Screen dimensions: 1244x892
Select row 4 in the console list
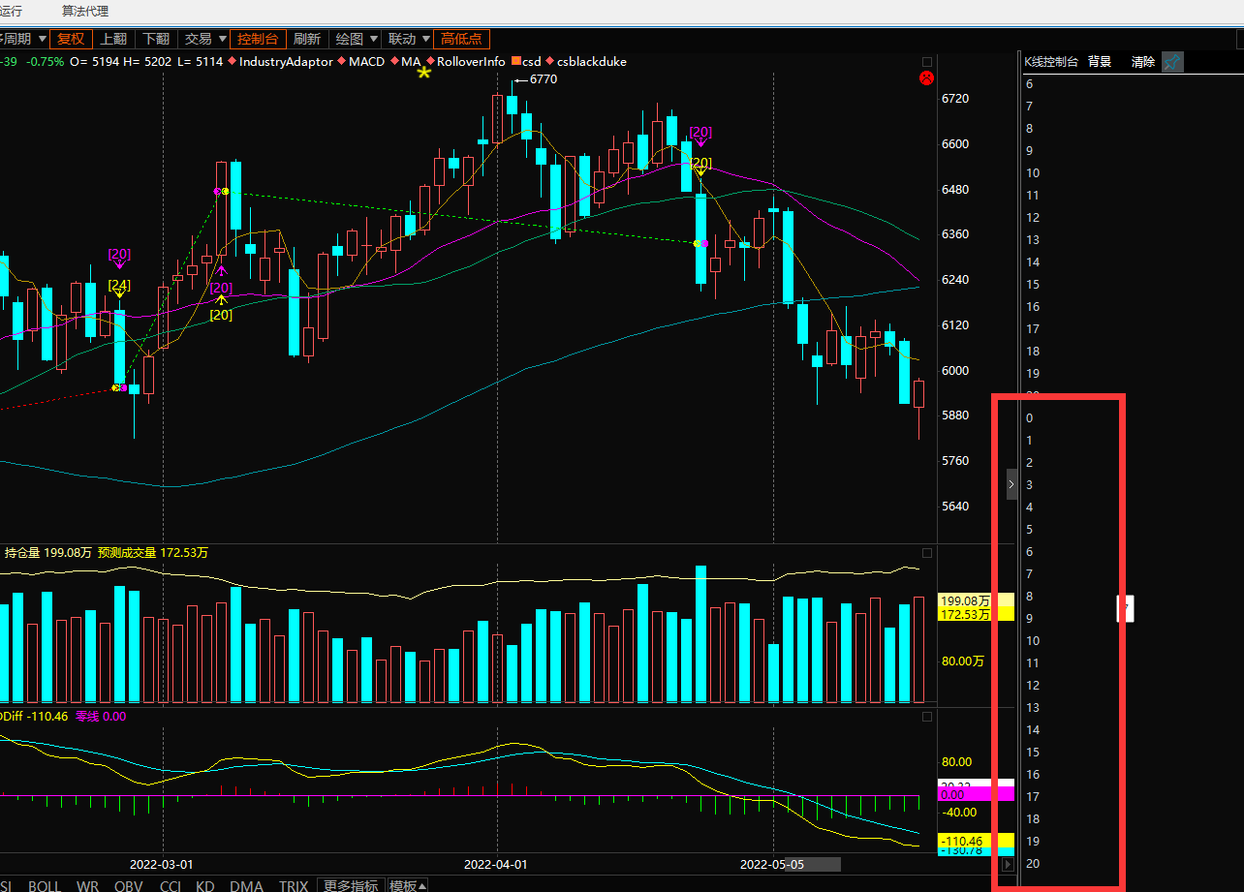click(x=1029, y=508)
